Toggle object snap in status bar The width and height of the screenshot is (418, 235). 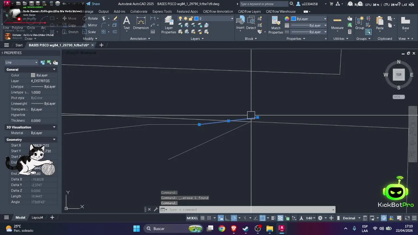(x=263, y=218)
